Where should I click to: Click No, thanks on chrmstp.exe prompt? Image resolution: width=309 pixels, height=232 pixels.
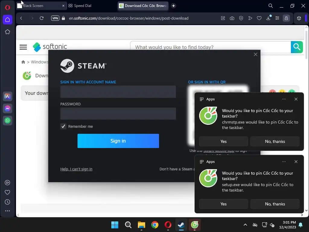click(275, 141)
